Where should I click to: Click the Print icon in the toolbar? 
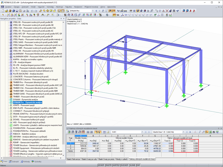click(24, 11)
